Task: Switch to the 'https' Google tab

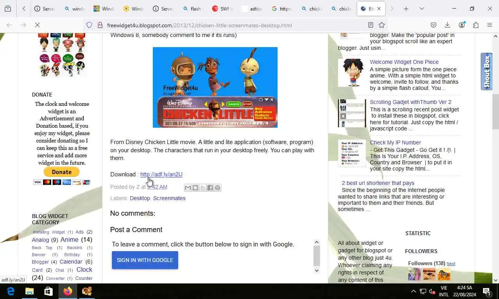Action: coord(282,9)
